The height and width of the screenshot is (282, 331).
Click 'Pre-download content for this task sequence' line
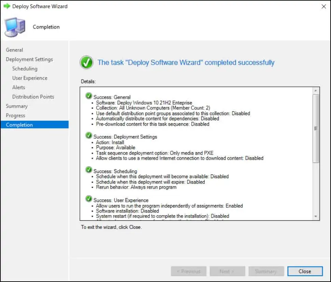coord(153,124)
